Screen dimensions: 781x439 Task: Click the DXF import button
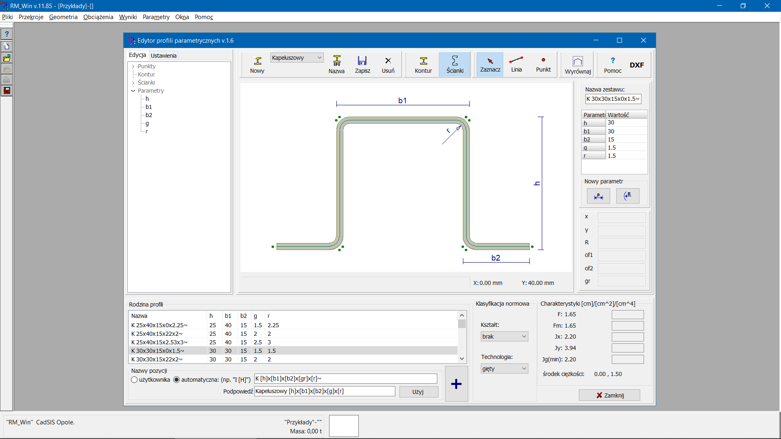pos(637,65)
